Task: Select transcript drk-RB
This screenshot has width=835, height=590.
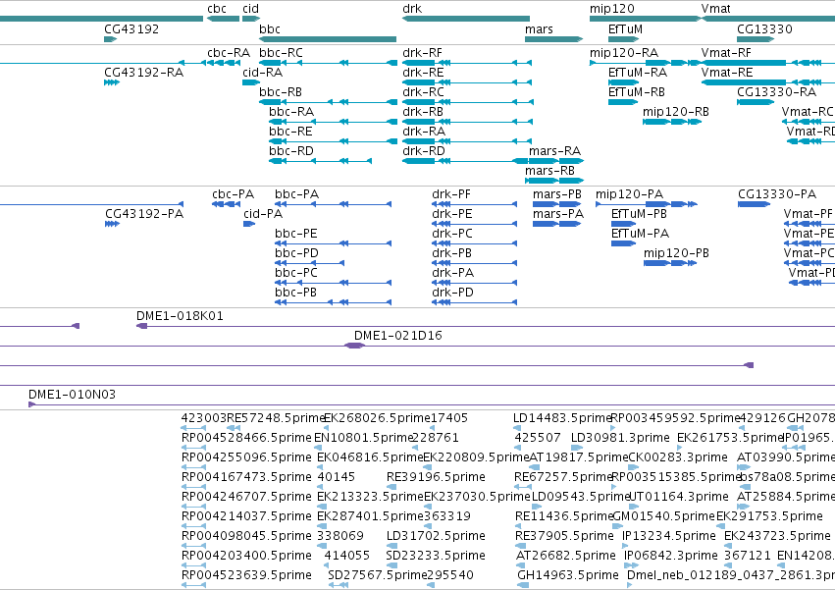Action: [x=467, y=122]
